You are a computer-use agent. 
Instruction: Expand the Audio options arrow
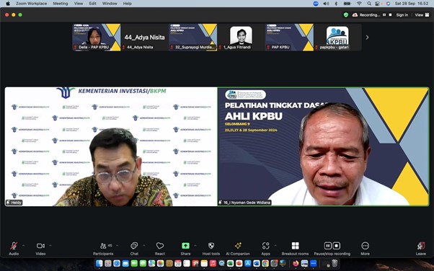point(23,245)
